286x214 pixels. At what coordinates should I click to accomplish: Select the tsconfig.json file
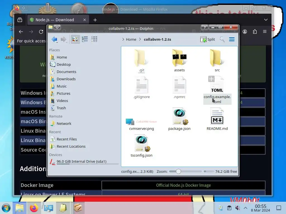142,146
